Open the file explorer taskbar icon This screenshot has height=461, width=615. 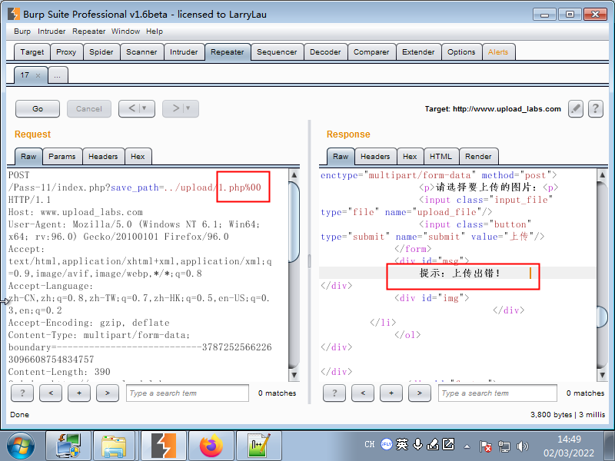click(x=114, y=446)
